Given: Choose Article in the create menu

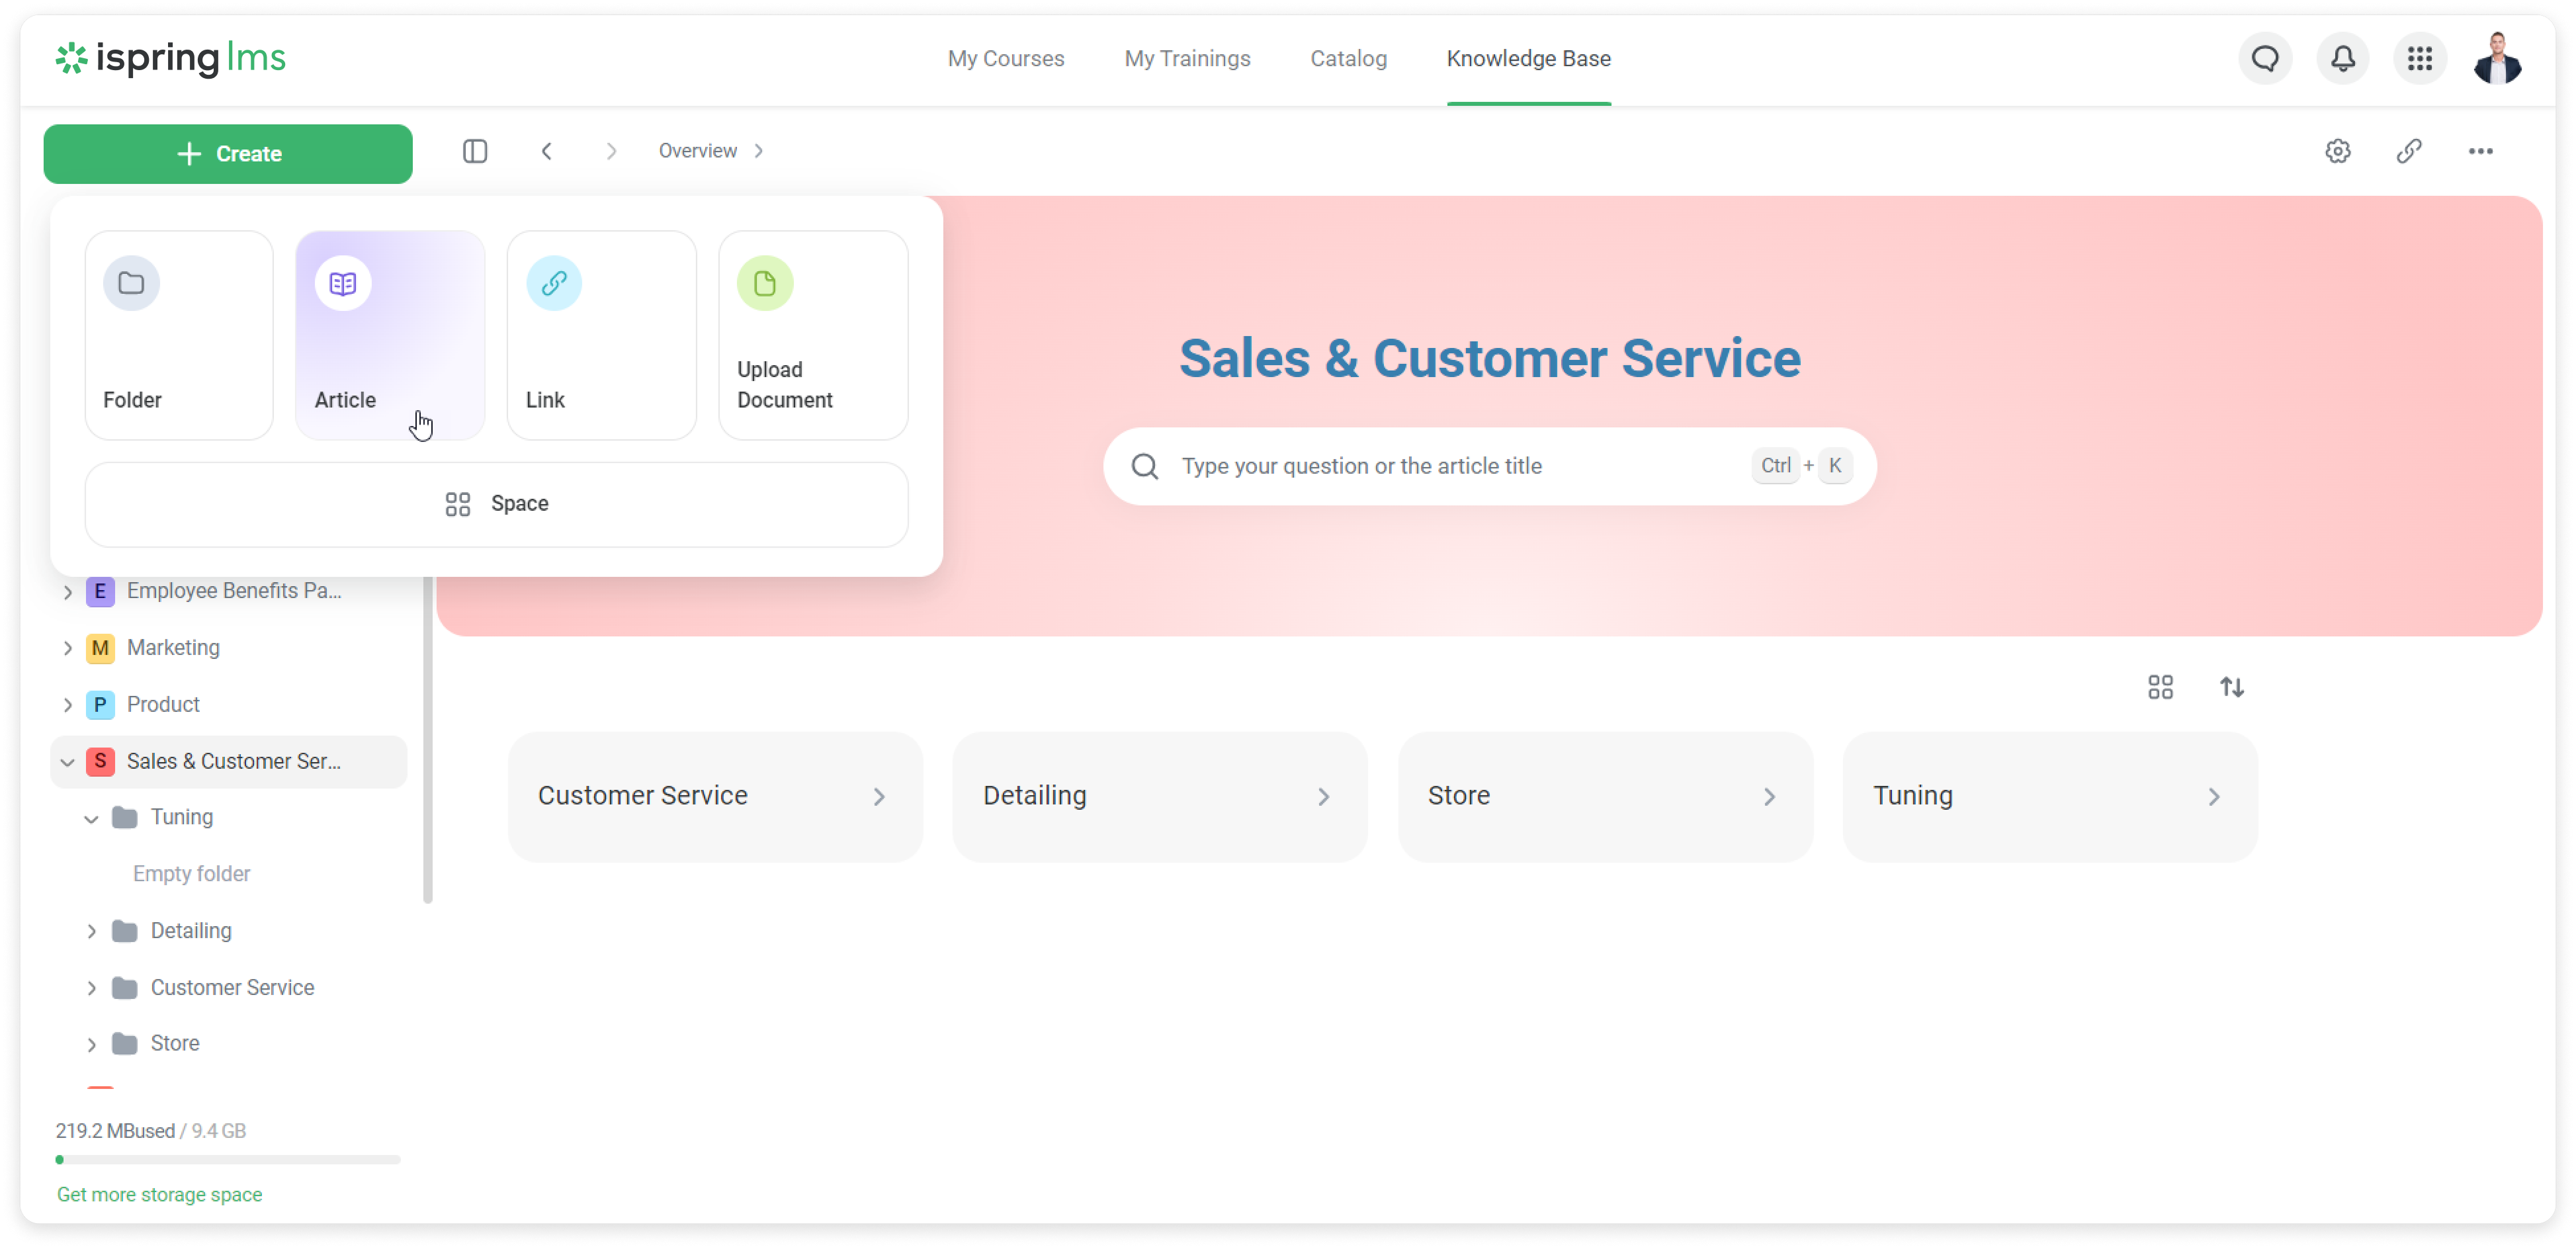Looking at the screenshot, I should pos(390,335).
